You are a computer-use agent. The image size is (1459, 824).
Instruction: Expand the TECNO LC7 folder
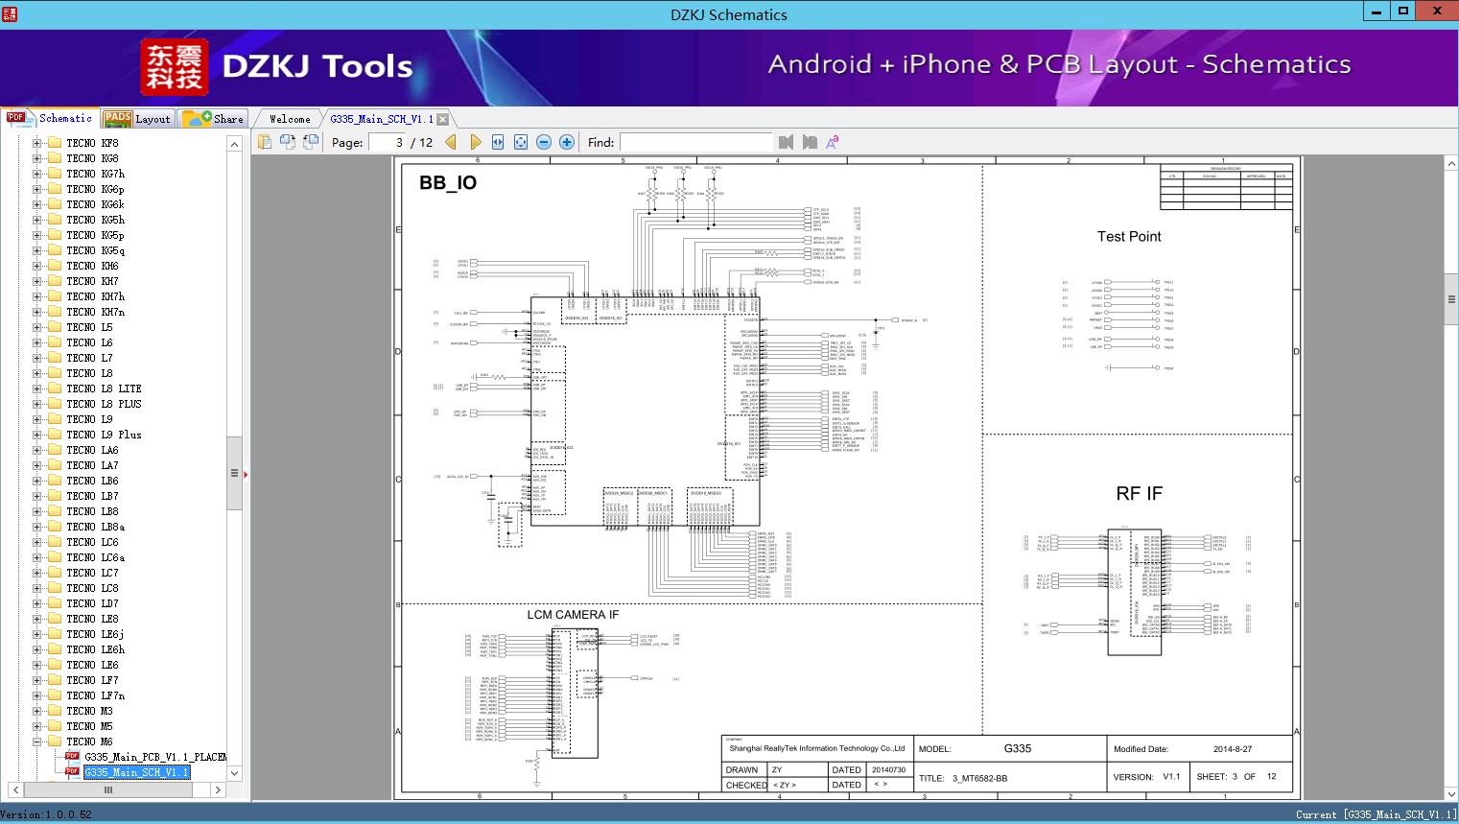point(37,573)
